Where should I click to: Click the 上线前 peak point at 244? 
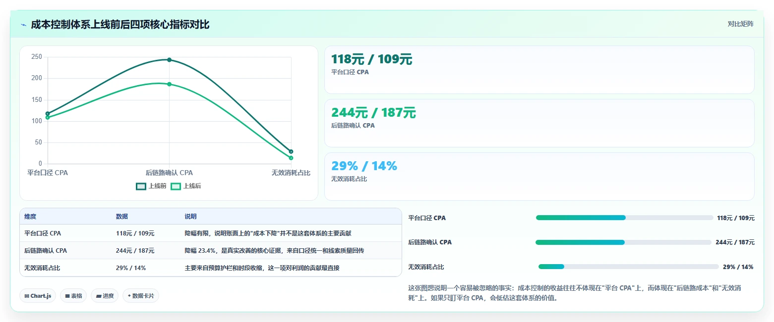tap(169, 60)
